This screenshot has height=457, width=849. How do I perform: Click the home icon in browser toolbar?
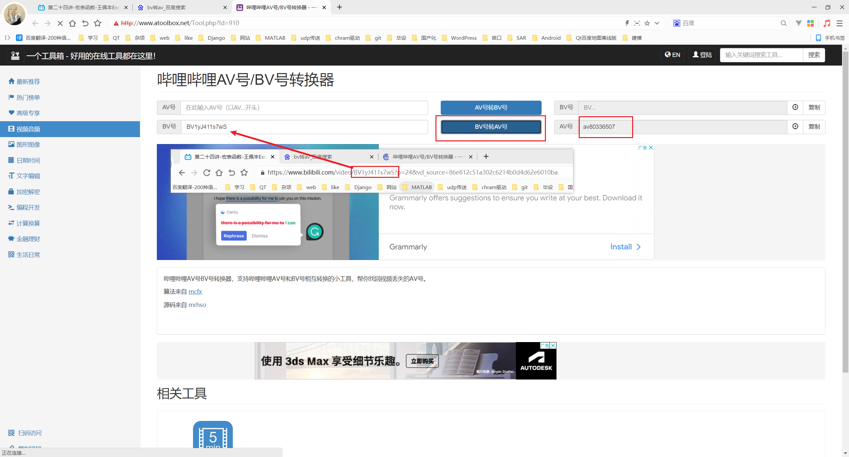[72, 23]
